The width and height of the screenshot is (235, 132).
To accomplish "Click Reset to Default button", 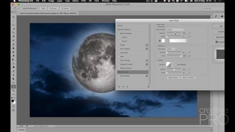I will [188, 78].
